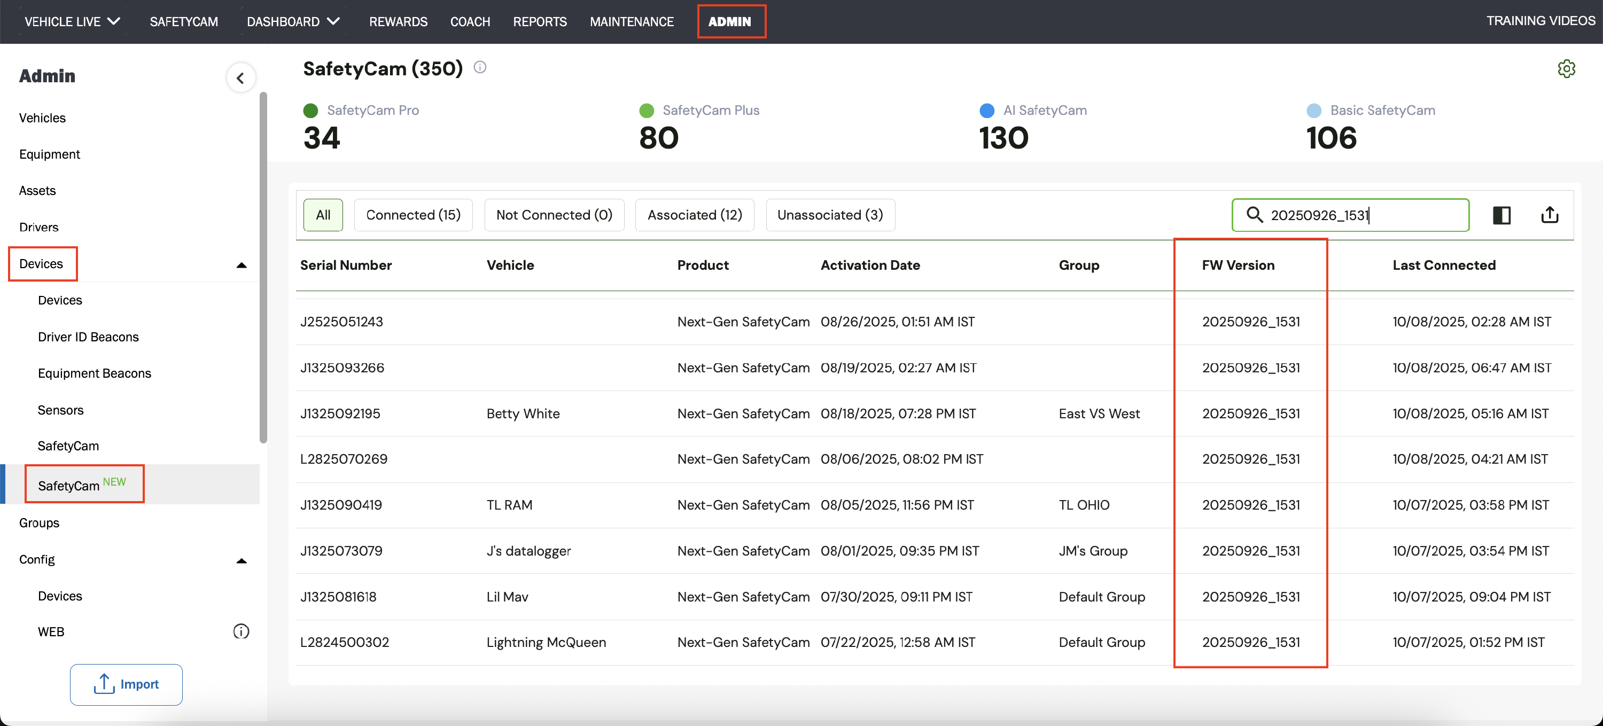Expand the Dashboard dropdown menu
Screen dimensions: 1603x726
pyautogui.click(x=293, y=22)
